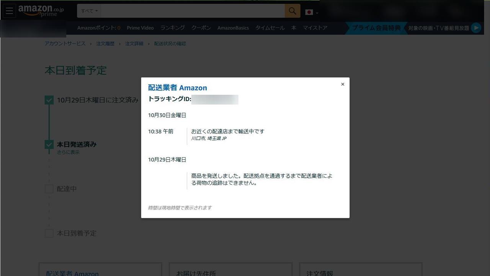The height and width of the screenshot is (276, 490).
Task: Click the 対象の映画・TV番組見放題 banner text
Action: click(x=438, y=28)
